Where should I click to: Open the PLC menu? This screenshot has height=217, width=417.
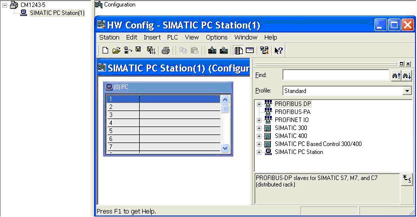tap(172, 37)
